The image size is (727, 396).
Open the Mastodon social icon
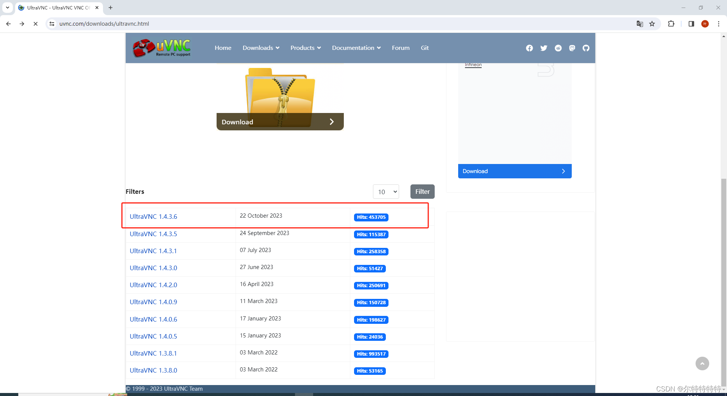point(572,48)
